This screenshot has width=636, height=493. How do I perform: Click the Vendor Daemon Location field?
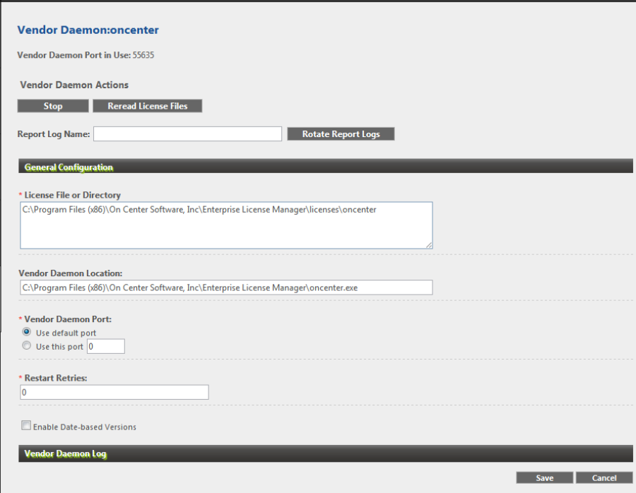(226, 287)
